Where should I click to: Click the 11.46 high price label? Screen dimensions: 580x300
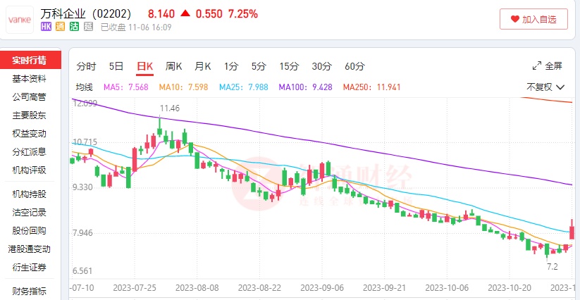pos(170,108)
